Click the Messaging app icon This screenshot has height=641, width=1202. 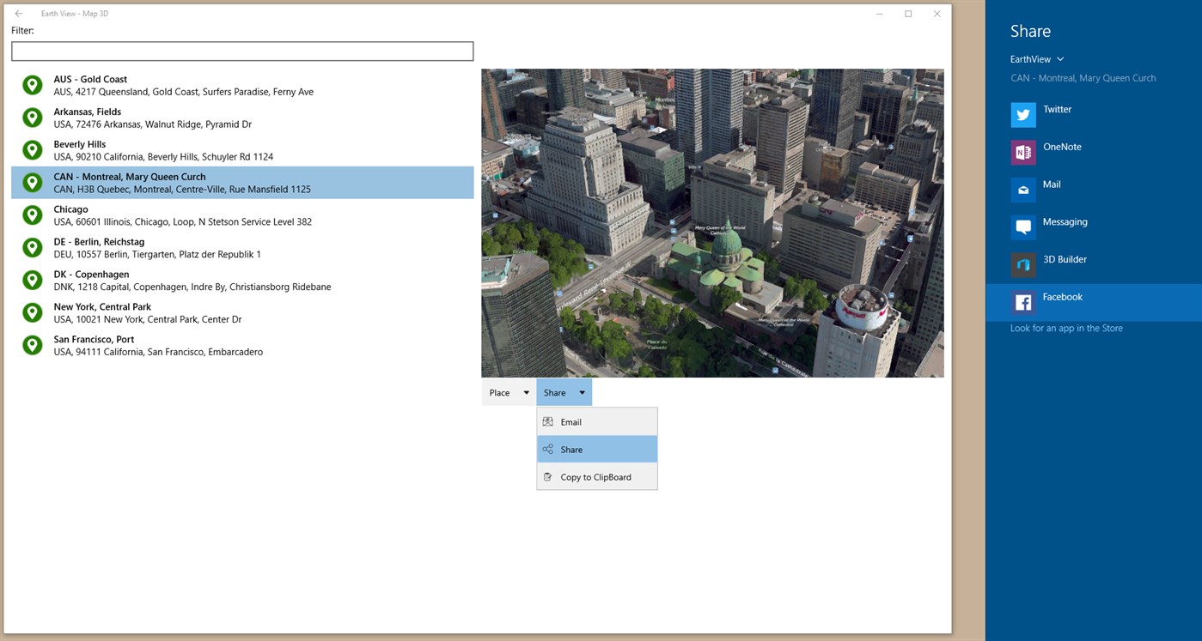(1022, 227)
